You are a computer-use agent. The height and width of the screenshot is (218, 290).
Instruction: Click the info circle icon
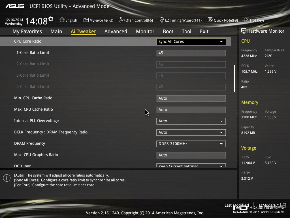pos(7,178)
